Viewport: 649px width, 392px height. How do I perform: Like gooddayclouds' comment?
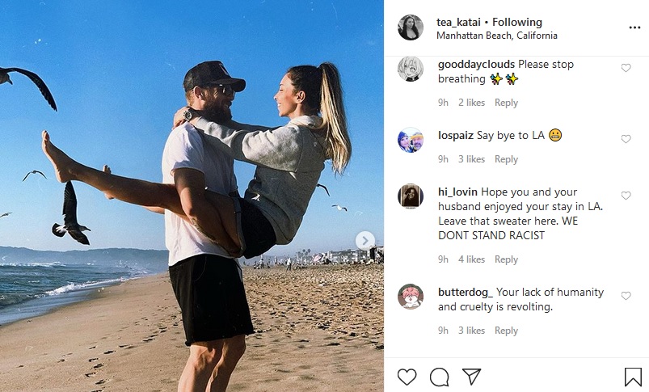[x=626, y=68]
